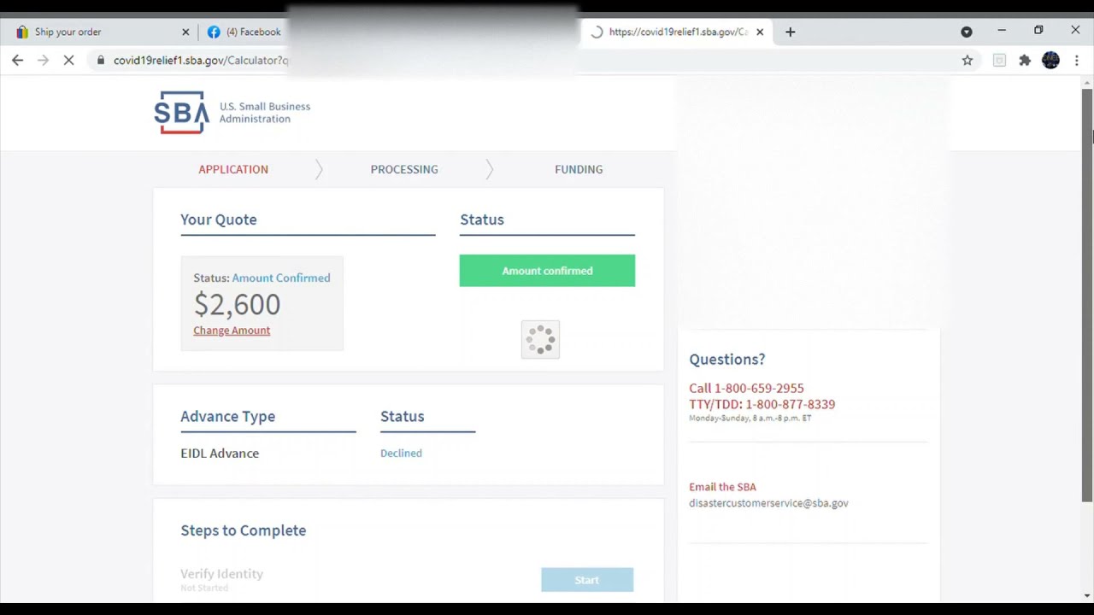
Task: Click the green Amount confirmed button
Action: click(x=547, y=271)
